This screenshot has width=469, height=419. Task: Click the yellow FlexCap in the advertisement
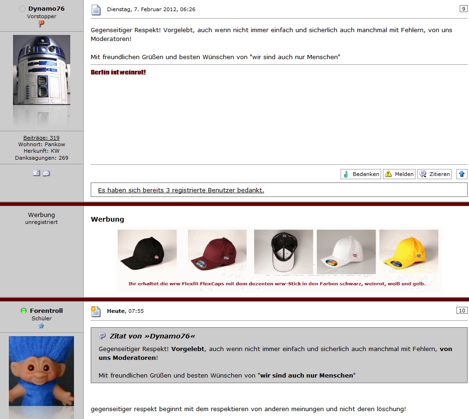coord(409,251)
